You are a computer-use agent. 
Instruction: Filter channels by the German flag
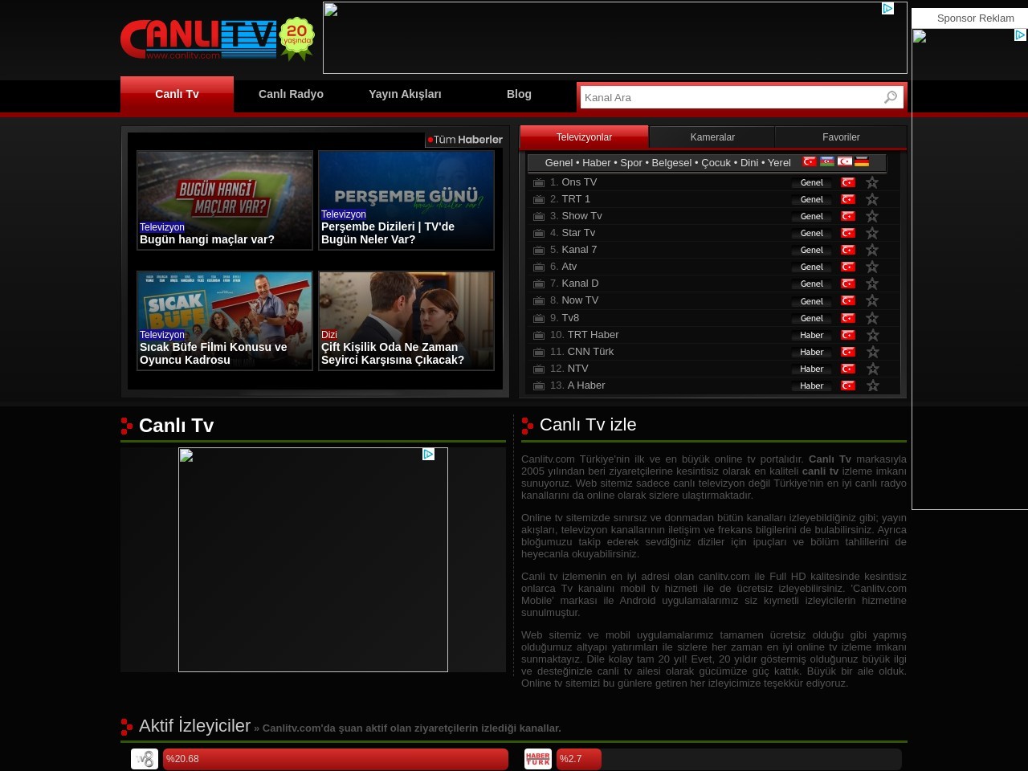[x=862, y=161]
